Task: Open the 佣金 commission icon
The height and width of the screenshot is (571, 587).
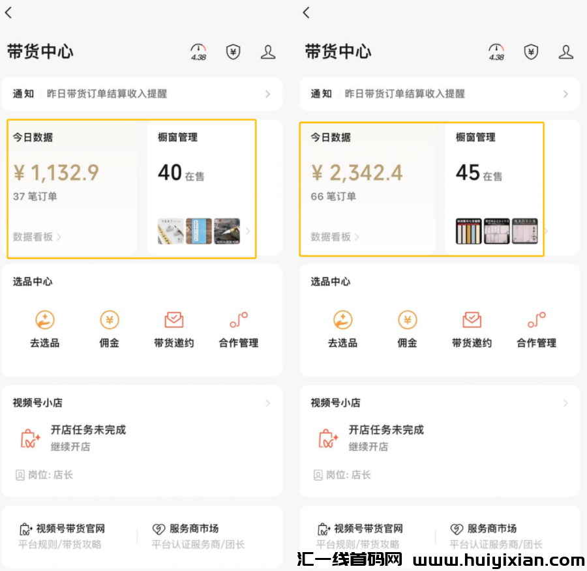Action: point(108,320)
